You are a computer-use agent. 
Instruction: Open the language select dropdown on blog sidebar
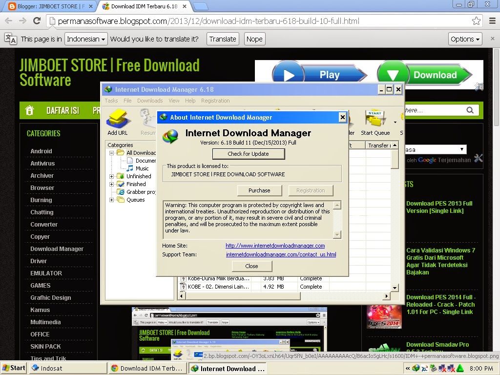click(x=436, y=149)
